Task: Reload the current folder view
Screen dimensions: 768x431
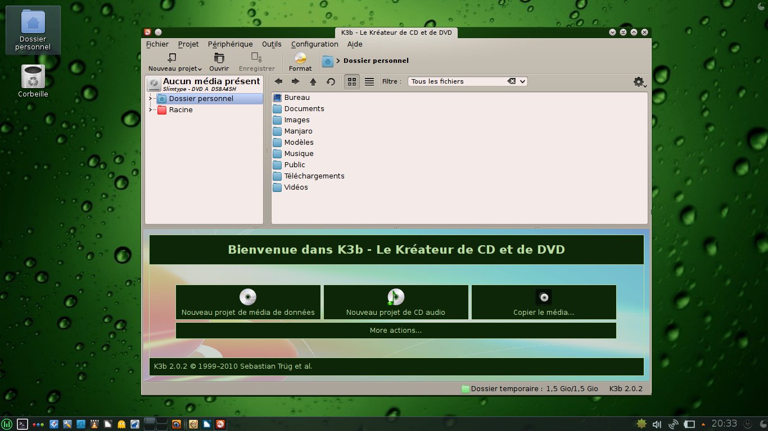Action: coord(331,81)
